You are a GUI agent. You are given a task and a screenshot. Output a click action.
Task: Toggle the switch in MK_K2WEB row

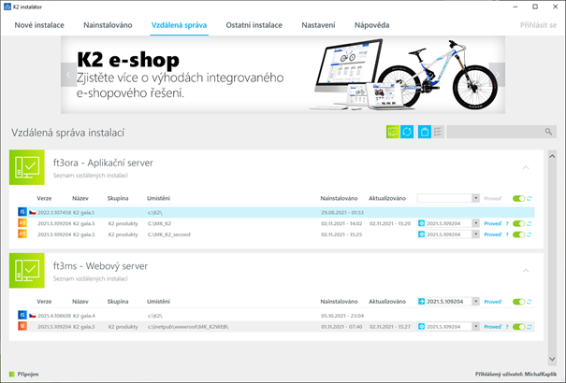518,327
